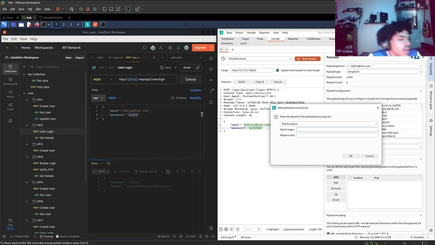The image size is (435, 245).
Task: Open POST method dropdown in Postman
Action: pos(102,79)
